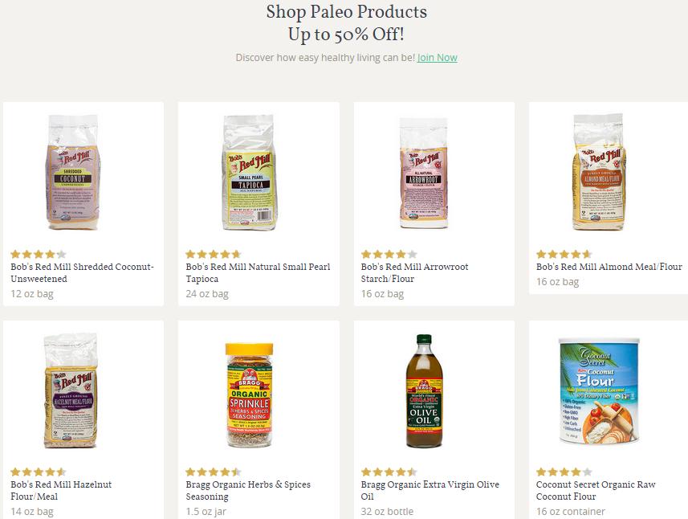This screenshot has height=519, width=688.
Task: Open the Arrowroot Starch bag image
Action: pyautogui.click(x=424, y=173)
